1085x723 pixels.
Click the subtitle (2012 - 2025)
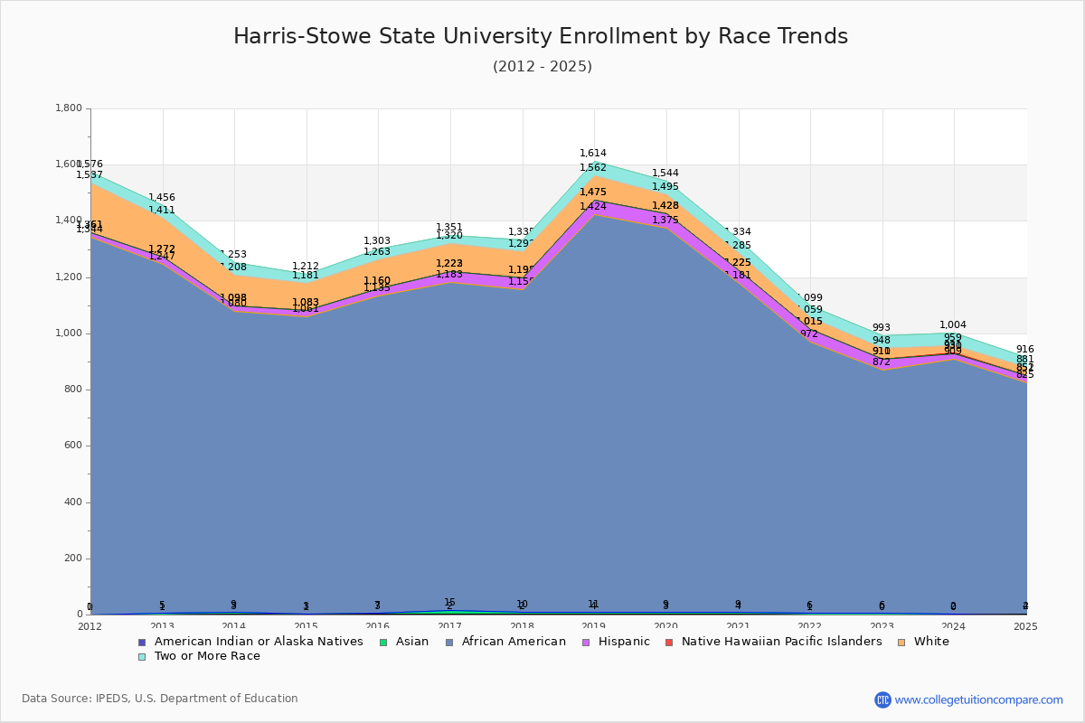[x=542, y=66]
